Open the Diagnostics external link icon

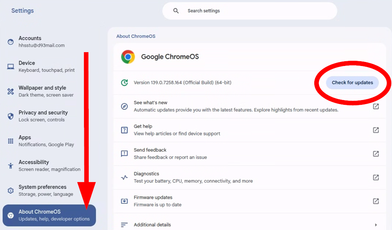(376, 177)
